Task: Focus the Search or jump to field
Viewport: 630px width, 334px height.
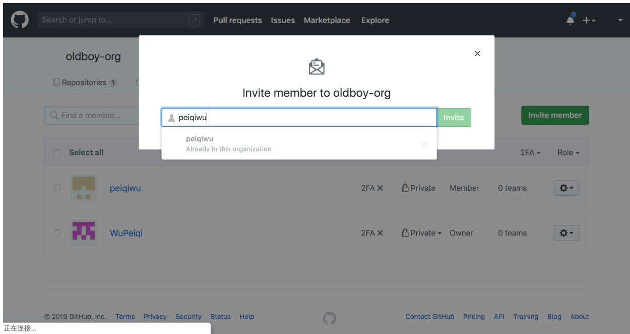Action: [121, 21]
